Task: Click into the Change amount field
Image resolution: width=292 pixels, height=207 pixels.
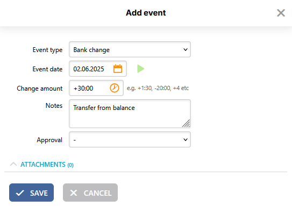Action: (x=96, y=88)
